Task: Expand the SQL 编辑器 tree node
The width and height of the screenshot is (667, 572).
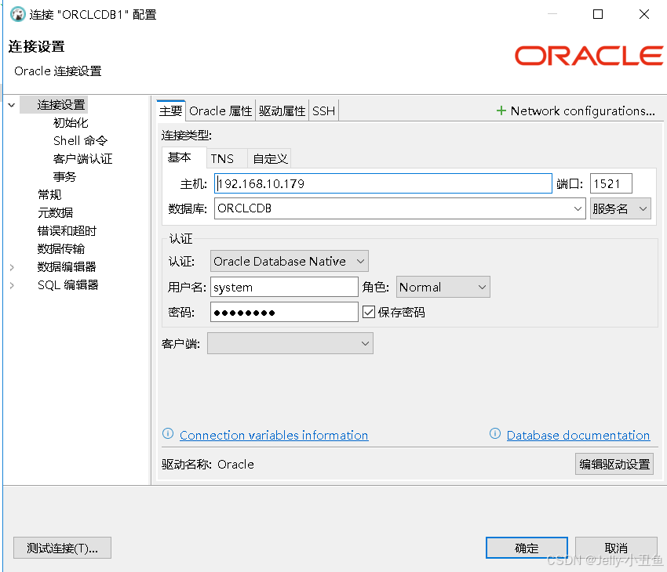Action: [12, 285]
